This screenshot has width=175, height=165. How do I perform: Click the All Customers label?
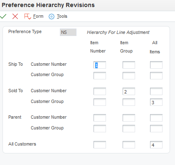click(22, 144)
